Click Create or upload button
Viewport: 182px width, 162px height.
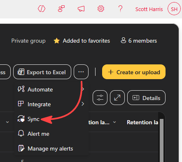coord(134,72)
